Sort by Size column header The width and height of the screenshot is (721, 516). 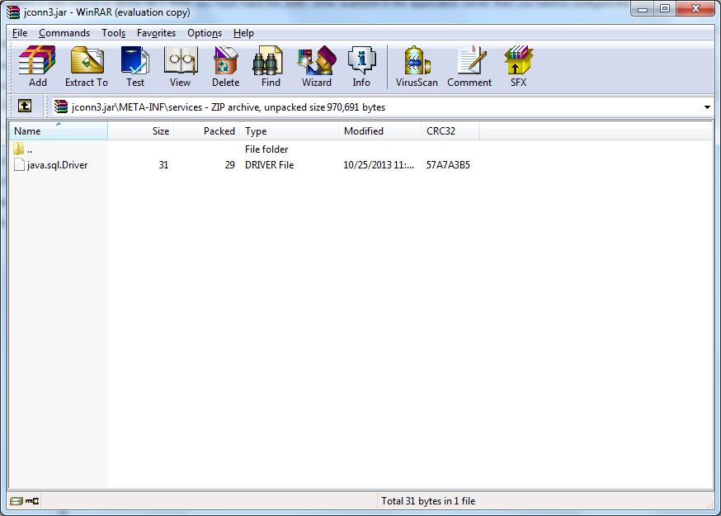coord(141,131)
